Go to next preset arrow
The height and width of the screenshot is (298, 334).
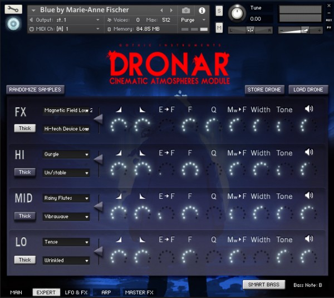coord(171,10)
